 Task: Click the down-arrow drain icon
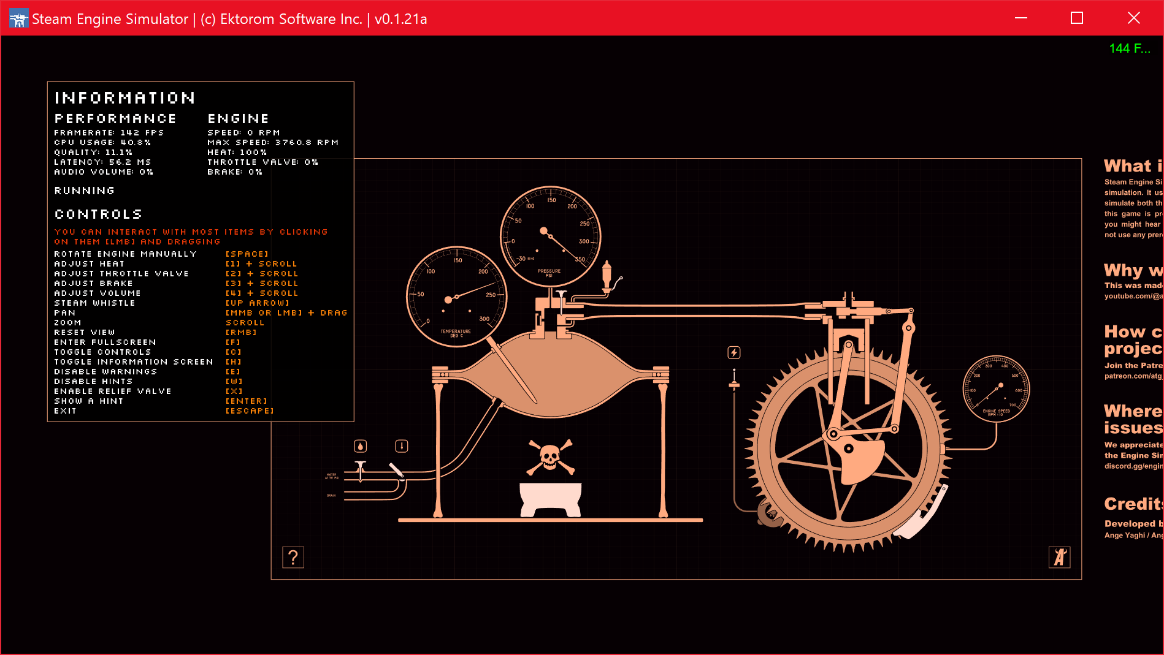pos(402,446)
